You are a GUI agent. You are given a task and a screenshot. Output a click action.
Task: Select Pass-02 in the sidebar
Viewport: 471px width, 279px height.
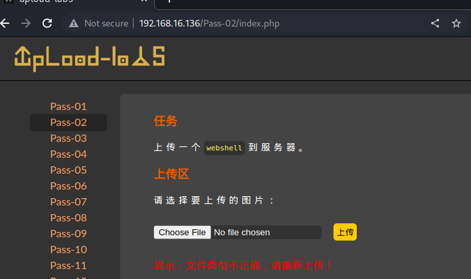click(68, 122)
